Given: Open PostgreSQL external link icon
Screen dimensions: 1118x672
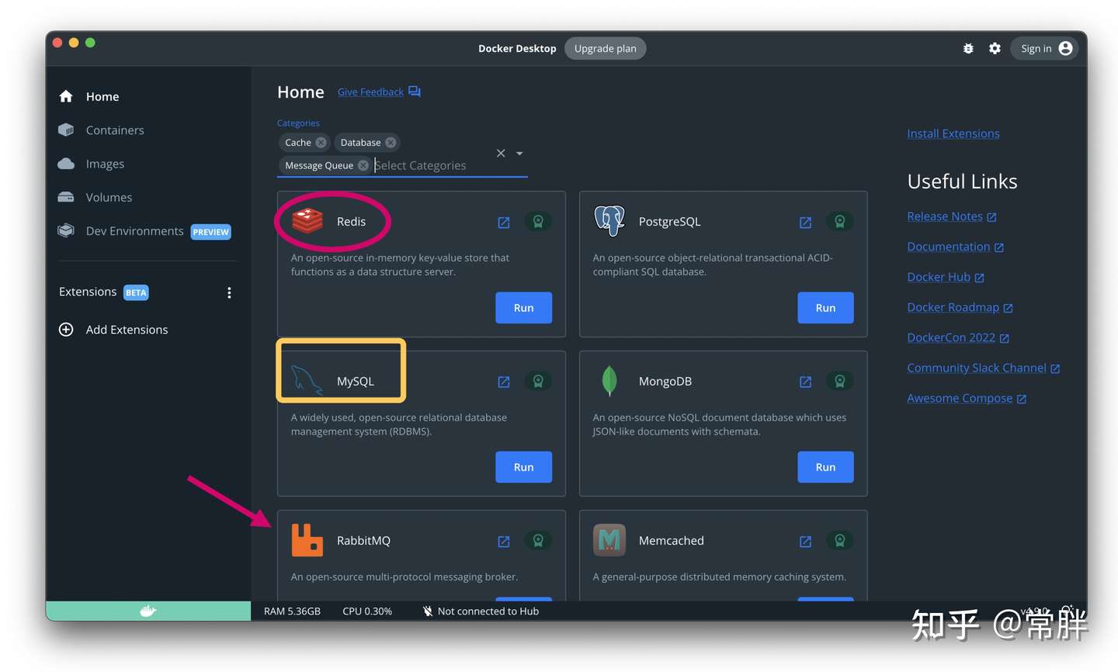Looking at the screenshot, I should click(806, 223).
